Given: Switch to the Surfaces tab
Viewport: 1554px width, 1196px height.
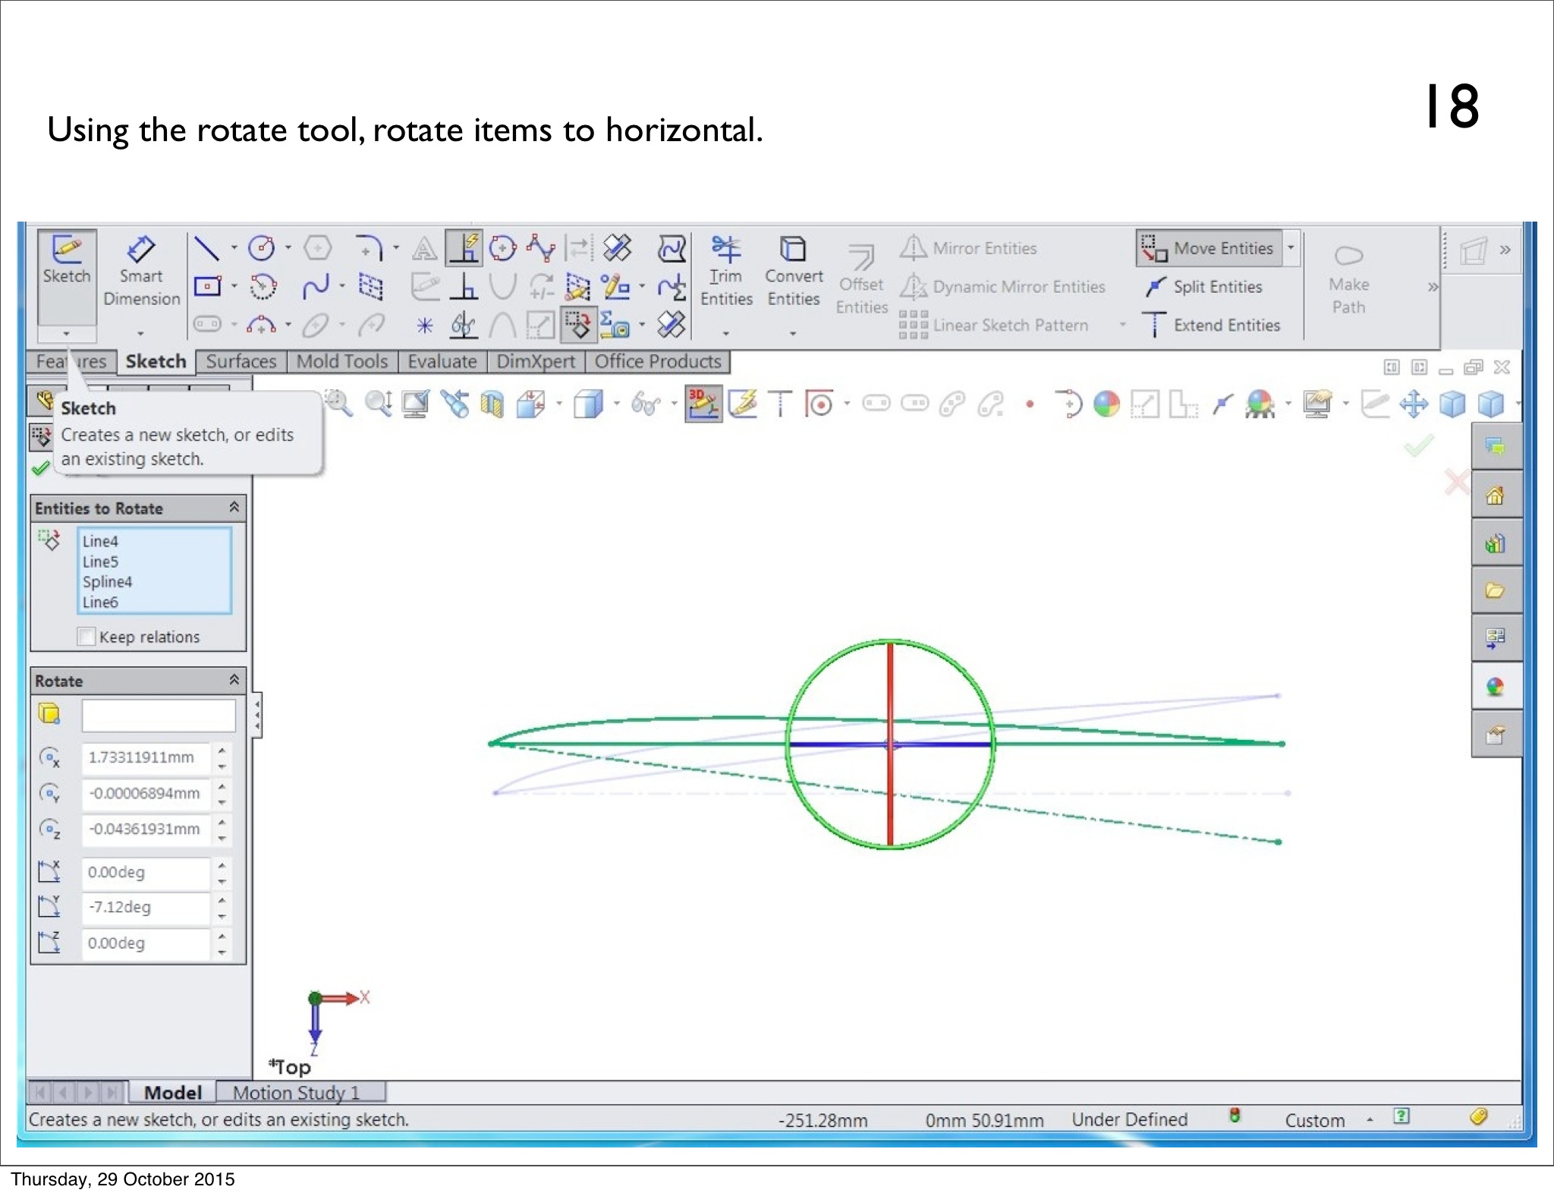Looking at the screenshot, I should click(x=241, y=361).
